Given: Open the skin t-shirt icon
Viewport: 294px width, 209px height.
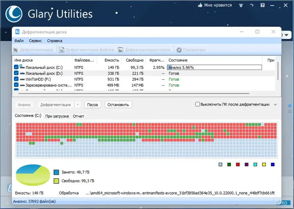Looking at the screenshot, I should click(x=241, y=5).
